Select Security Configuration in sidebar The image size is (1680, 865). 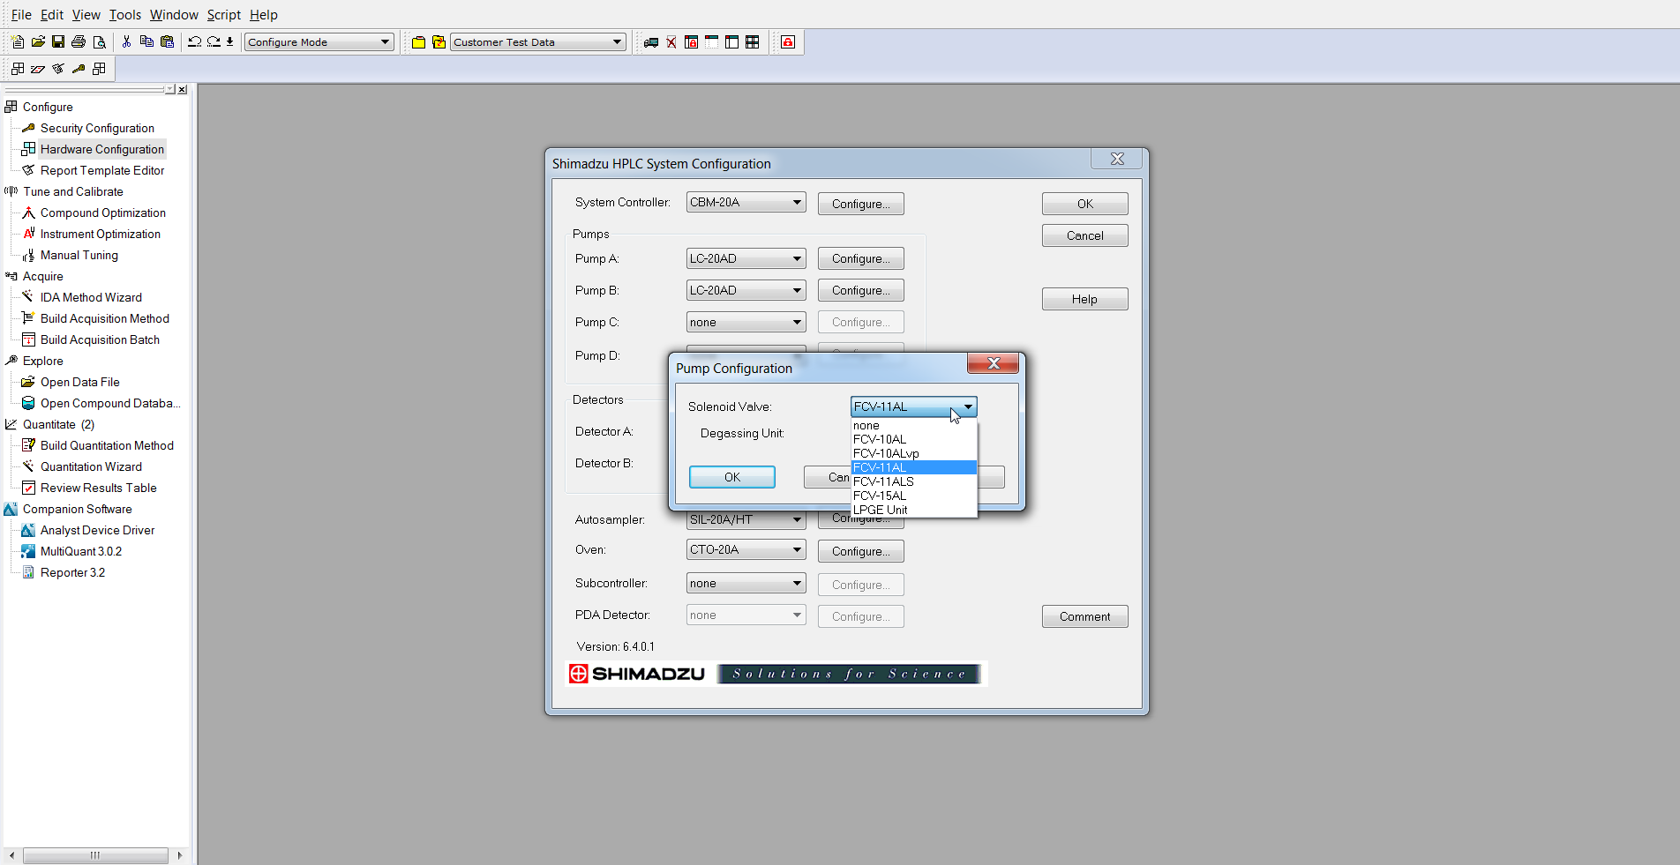pos(97,128)
